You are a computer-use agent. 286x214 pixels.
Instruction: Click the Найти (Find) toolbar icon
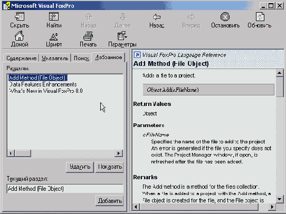point(54,16)
